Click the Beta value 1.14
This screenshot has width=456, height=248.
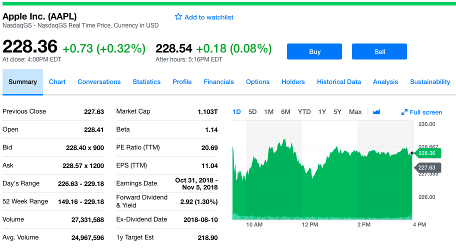(211, 130)
